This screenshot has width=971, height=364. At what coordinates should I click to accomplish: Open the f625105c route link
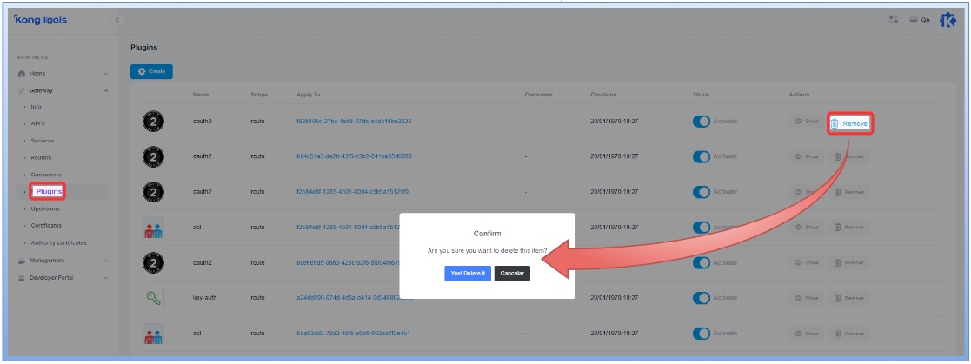pyautogui.click(x=354, y=122)
